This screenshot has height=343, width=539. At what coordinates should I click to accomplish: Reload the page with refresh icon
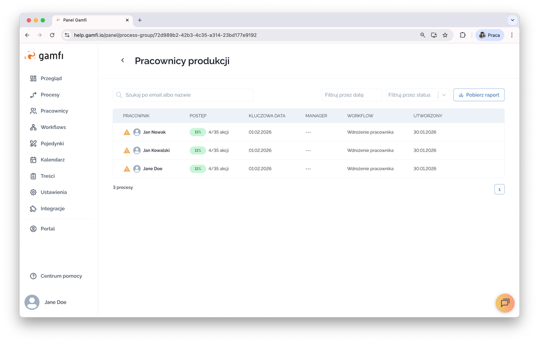point(52,35)
